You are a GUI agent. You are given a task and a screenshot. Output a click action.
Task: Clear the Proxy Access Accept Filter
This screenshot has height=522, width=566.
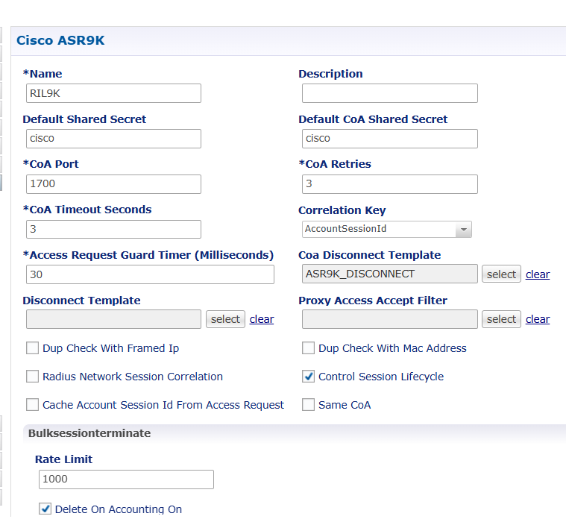(x=538, y=319)
